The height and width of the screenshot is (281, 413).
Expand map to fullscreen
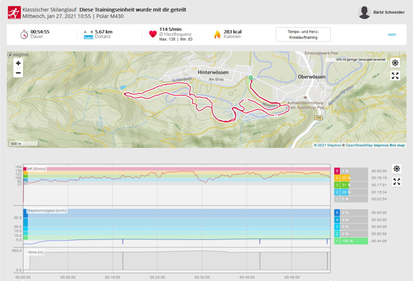point(395,76)
